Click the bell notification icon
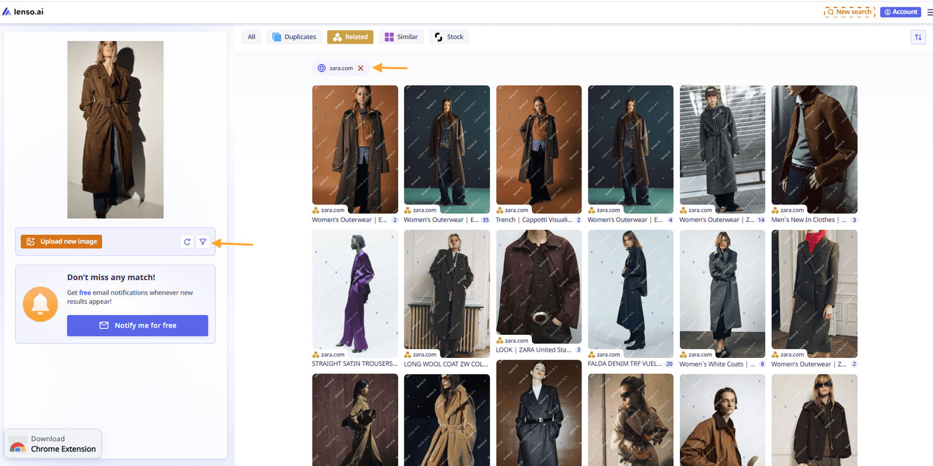This screenshot has height=466, width=933. pyautogui.click(x=40, y=304)
